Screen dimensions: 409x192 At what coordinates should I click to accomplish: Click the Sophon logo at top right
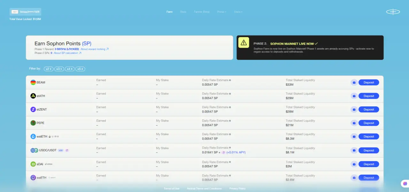point(393,12)
